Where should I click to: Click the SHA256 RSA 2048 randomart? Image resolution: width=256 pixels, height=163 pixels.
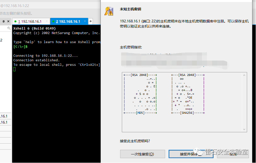[188, 94]
